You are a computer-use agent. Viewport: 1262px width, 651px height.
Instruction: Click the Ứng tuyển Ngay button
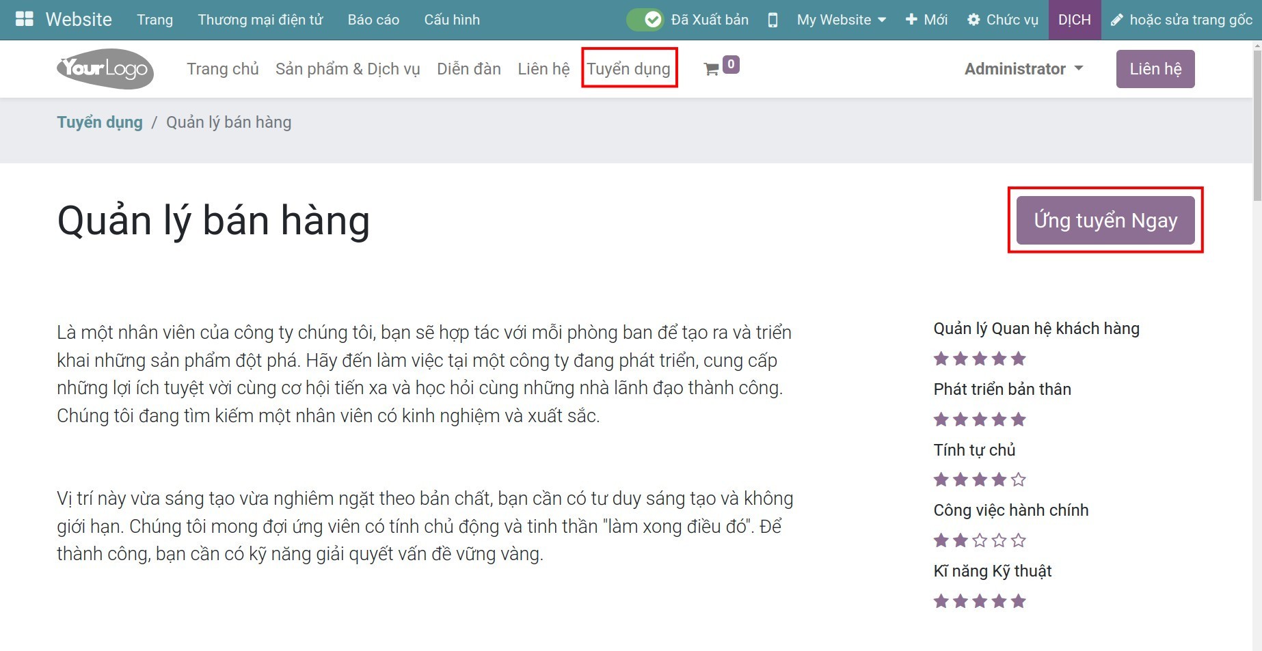pyautogui.click(x=1105, y=221)
